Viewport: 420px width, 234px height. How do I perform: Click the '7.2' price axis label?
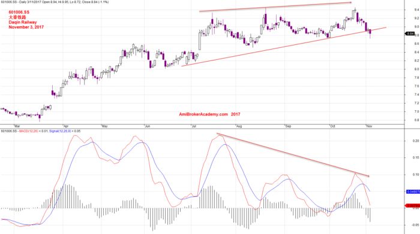tap(416, 103)
